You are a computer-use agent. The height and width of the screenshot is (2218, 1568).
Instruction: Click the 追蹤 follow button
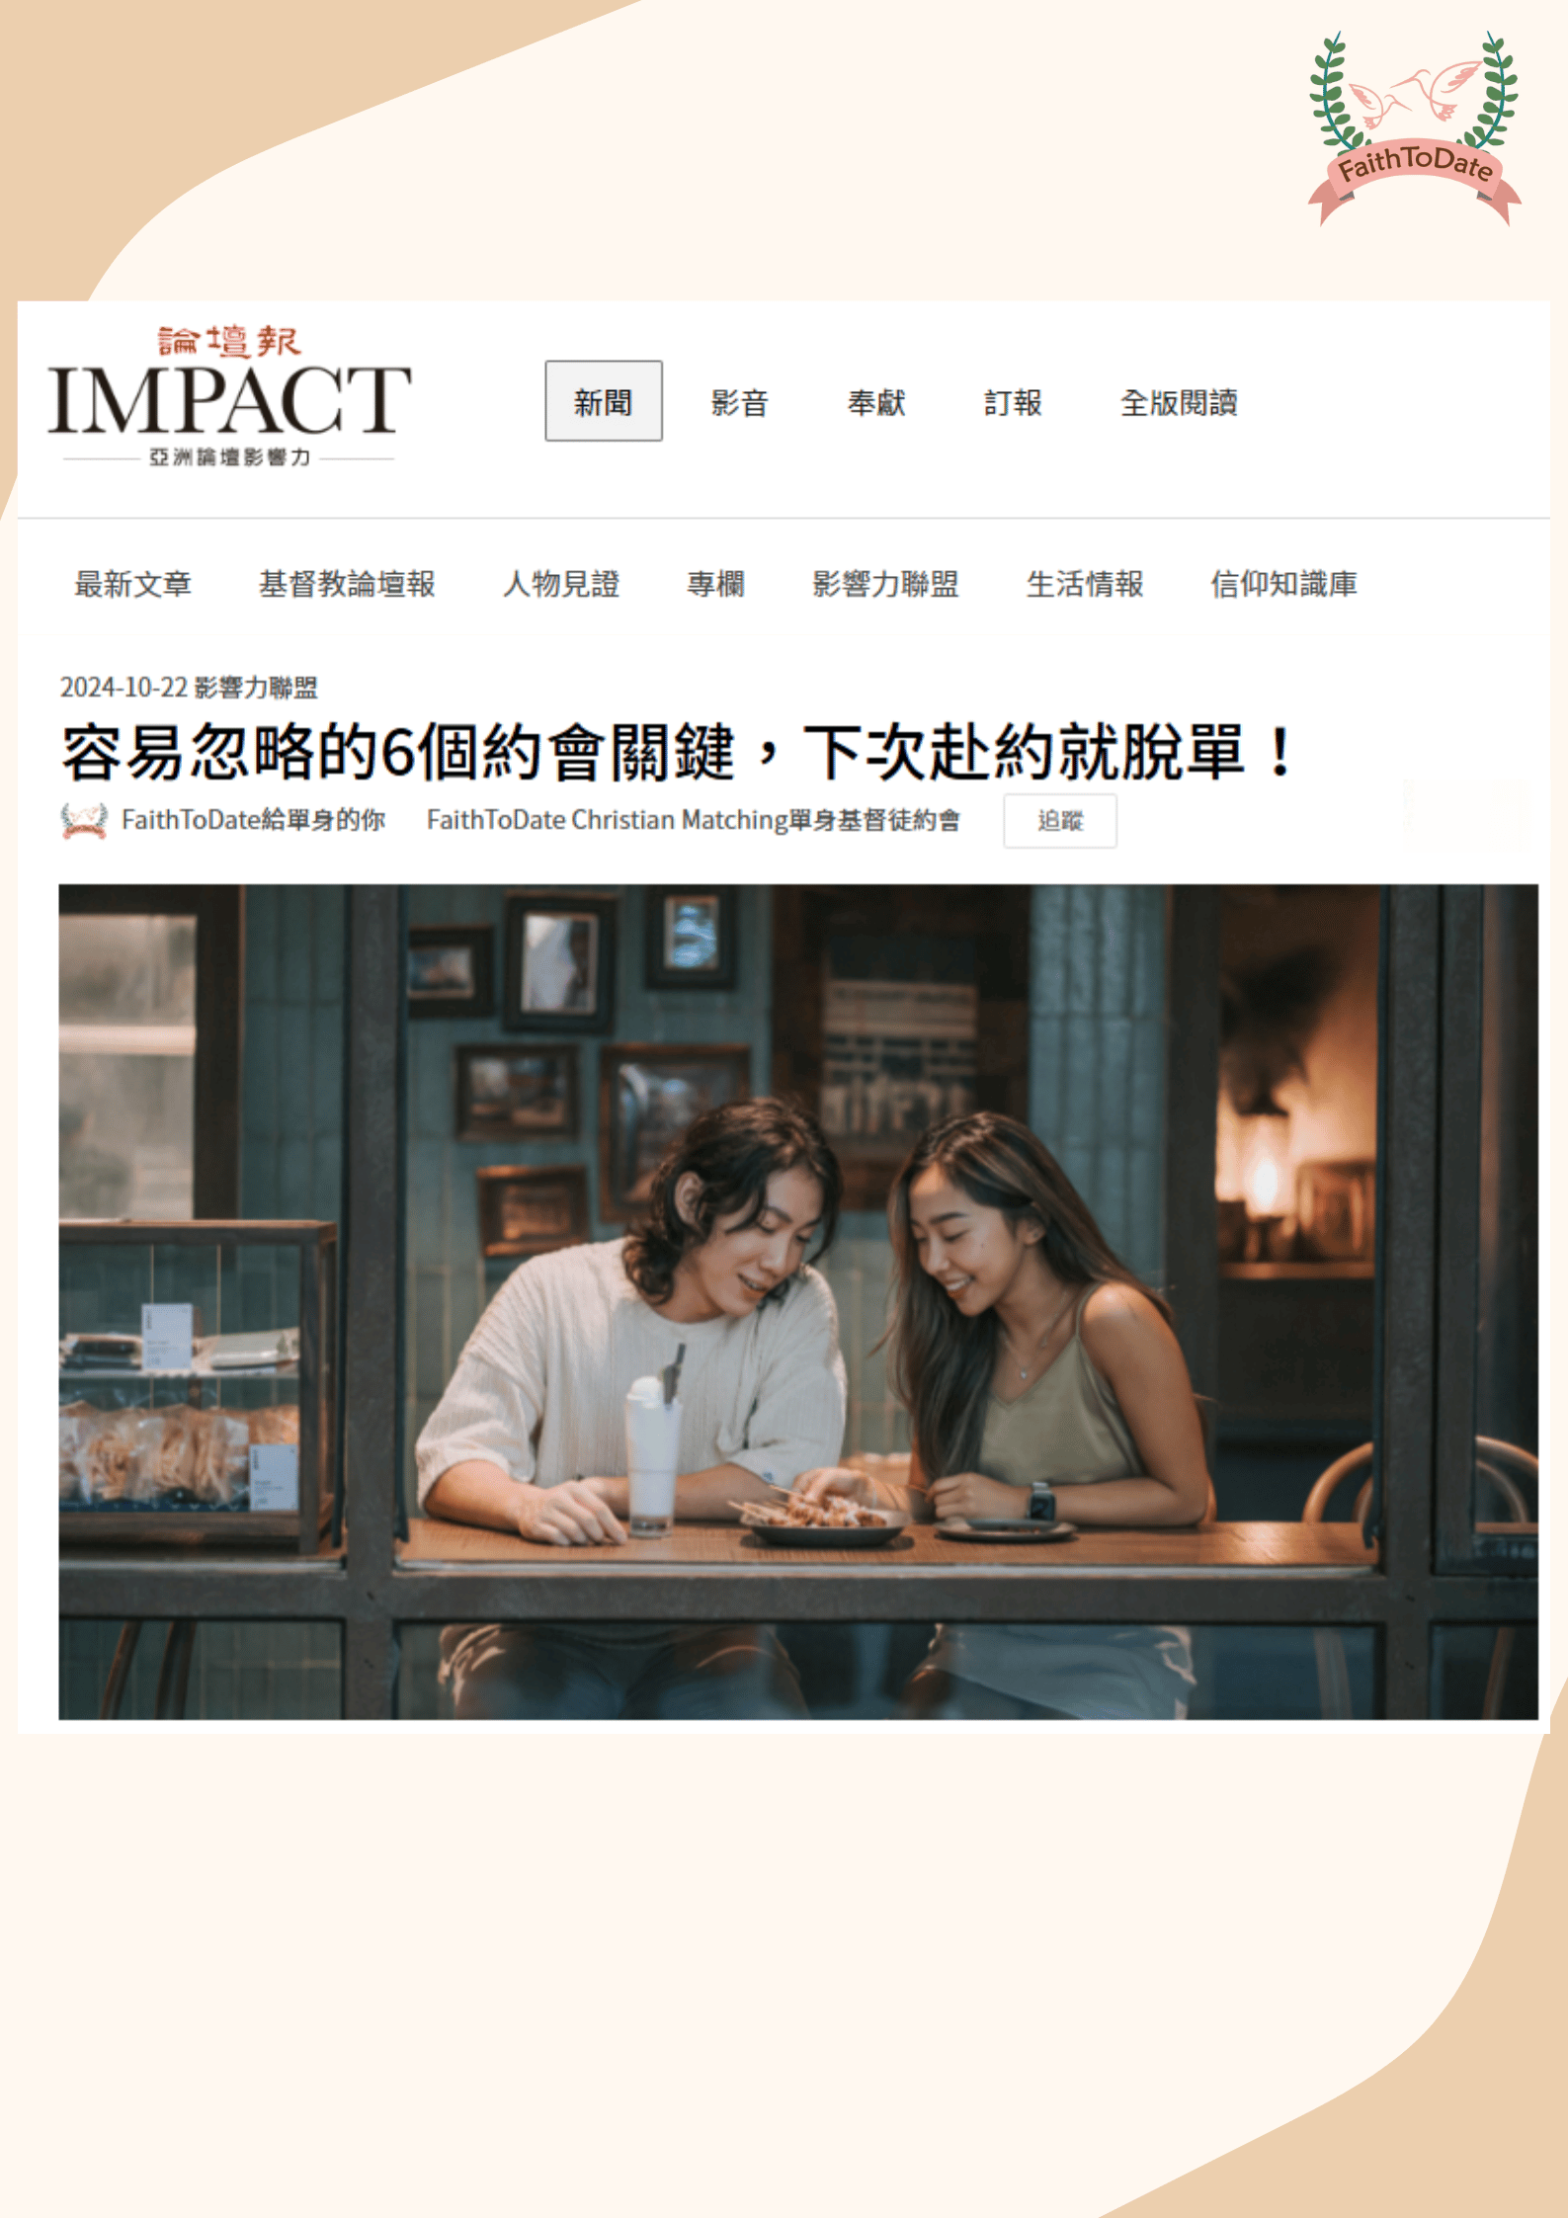pos(1060,820)
